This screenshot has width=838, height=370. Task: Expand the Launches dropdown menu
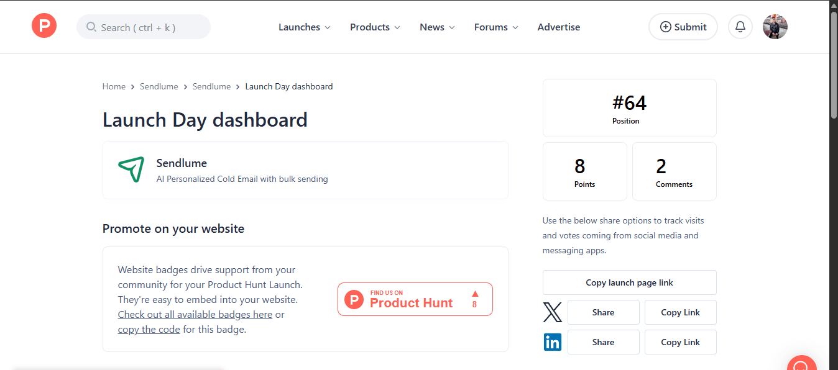304,27
